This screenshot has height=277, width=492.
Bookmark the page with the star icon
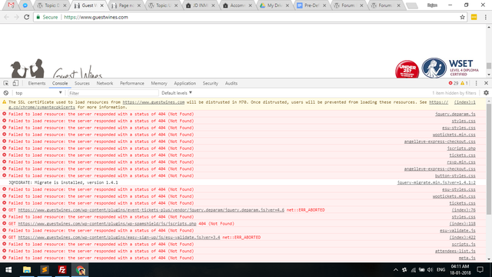[462, 17]
